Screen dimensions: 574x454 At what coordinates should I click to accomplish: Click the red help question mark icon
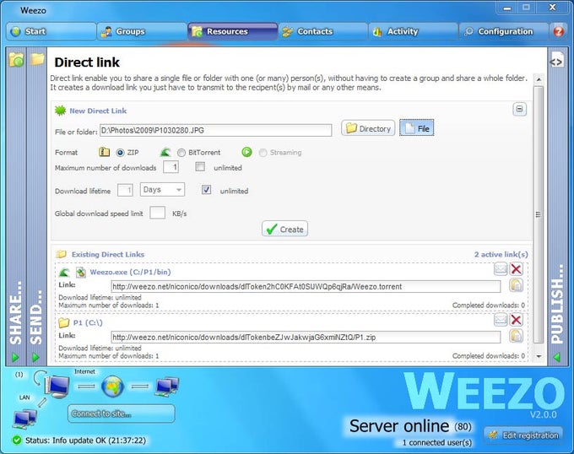point(559,31)
